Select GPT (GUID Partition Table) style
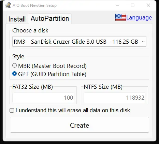 14,74
